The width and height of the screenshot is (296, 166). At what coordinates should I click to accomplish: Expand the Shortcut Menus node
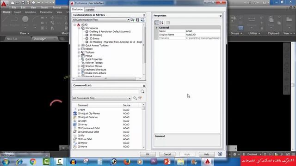coord(79,66)
